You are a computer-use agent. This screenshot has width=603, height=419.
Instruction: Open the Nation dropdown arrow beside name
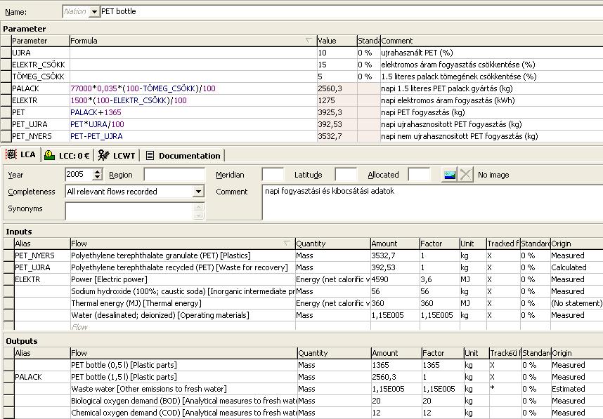tap(94, 11)
